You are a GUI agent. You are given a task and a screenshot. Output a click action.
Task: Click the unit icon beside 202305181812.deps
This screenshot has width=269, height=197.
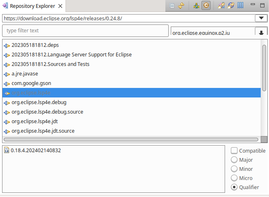point(7,46)
